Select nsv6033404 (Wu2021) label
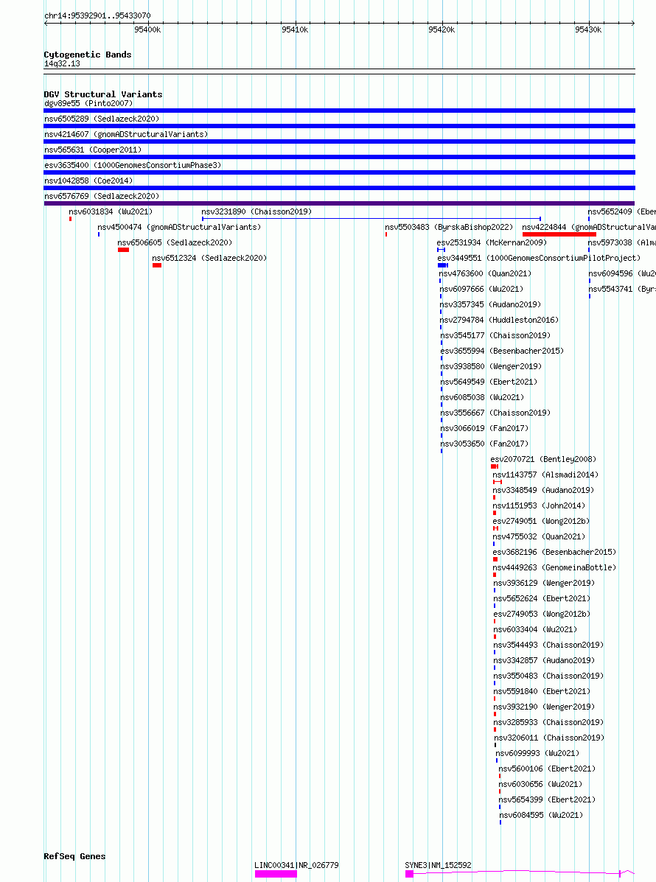The image size is (656, 882). point(535,629)
